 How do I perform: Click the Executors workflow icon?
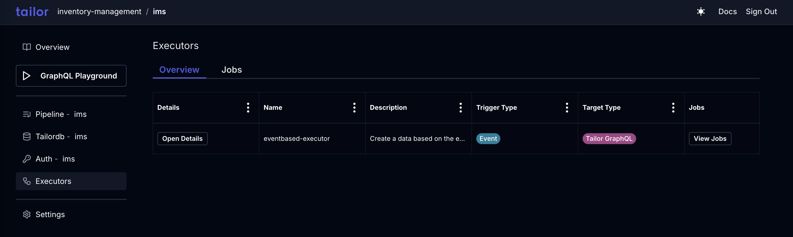[x=27, y=181]
